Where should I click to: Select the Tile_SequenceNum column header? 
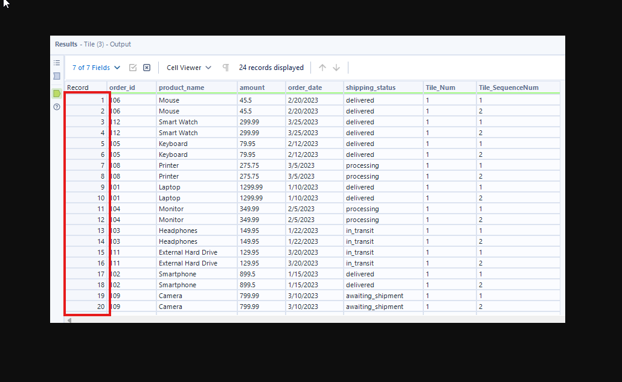point(508,88)
